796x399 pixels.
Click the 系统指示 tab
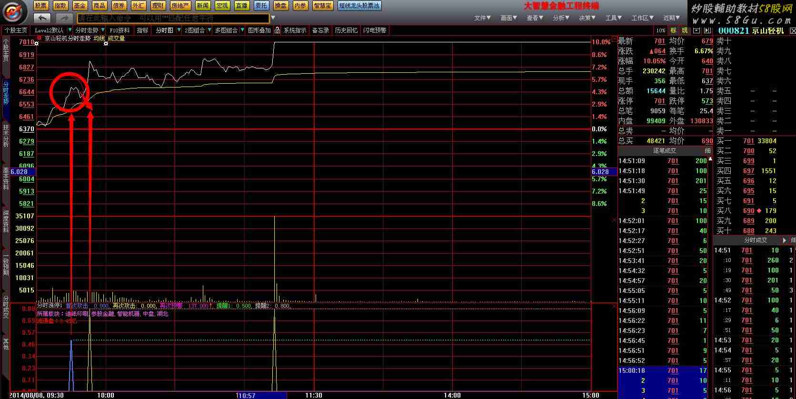pos(295,30)
